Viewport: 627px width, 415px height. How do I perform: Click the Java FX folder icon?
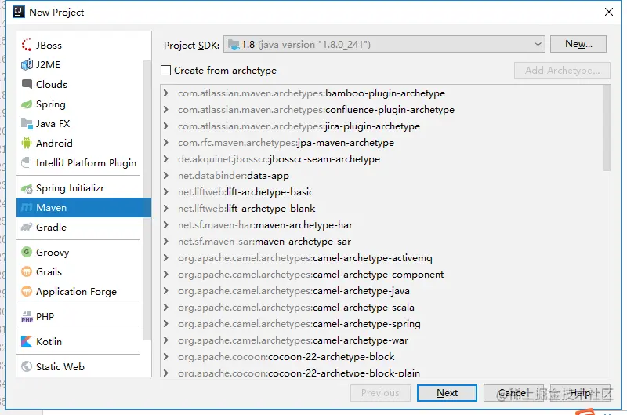[x=27, y=124]
